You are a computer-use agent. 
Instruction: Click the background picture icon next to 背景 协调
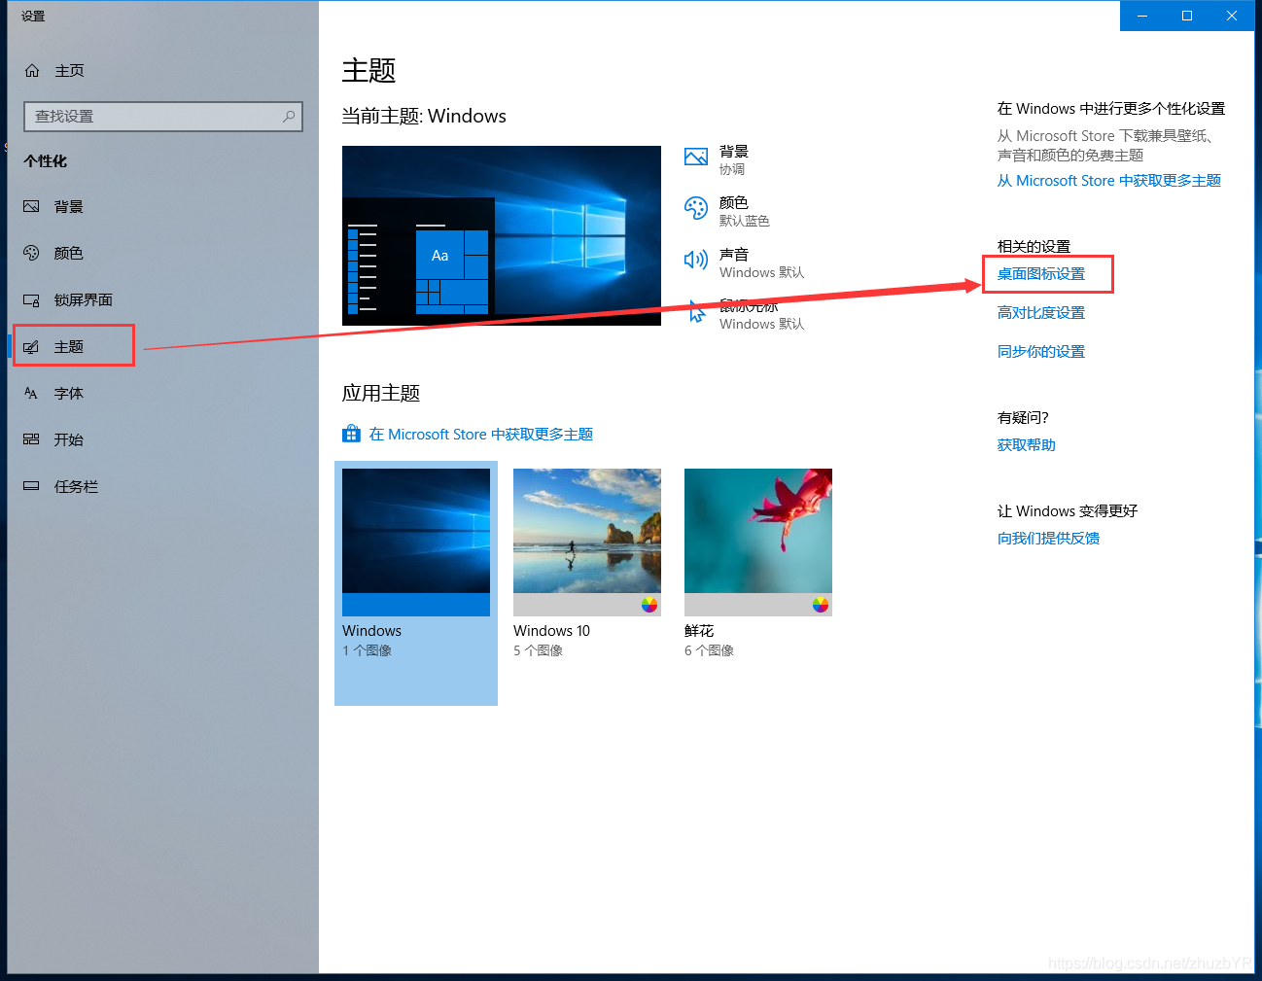[x=696, y=157]
